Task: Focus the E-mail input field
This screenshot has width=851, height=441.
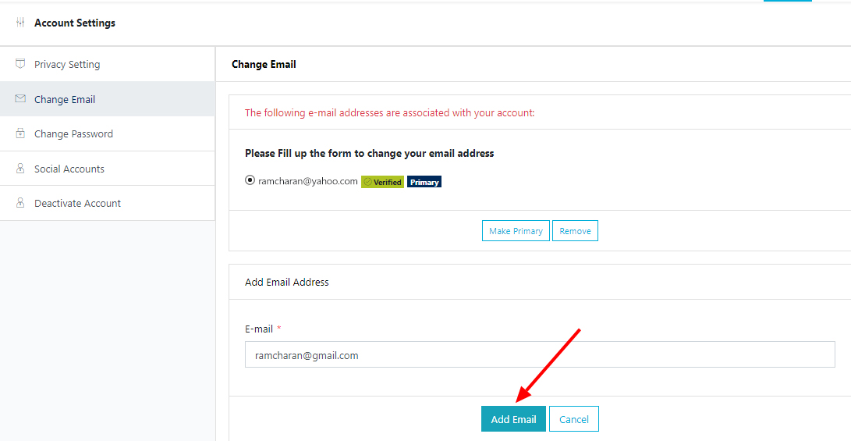Action: pyautogui.click(x=540, y=354)
